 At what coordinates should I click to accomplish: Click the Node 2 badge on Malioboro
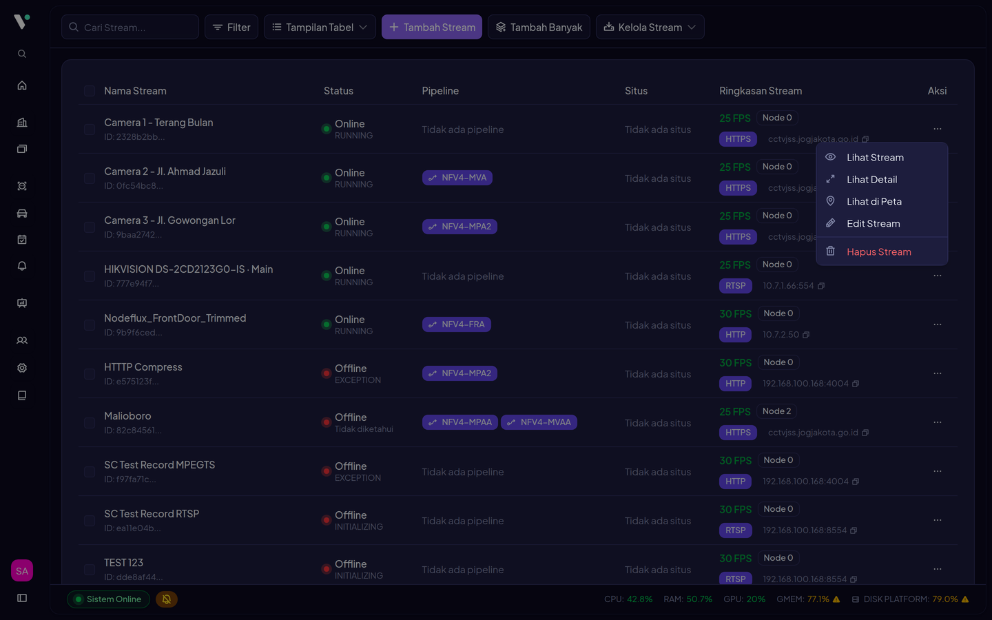pyautogui.click(x=777, y=411)
